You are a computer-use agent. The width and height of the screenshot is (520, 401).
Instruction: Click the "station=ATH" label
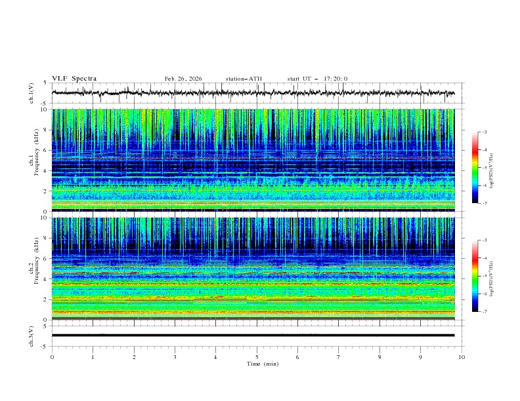tap(244, 79)
